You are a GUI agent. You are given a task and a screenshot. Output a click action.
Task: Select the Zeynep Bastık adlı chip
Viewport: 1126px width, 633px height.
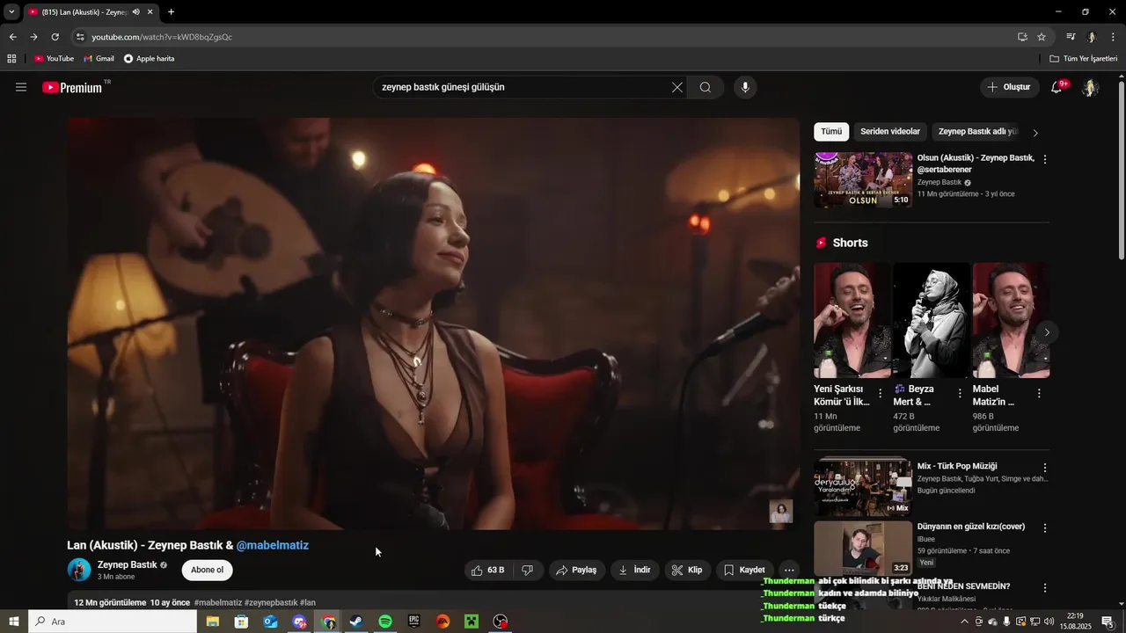point(977,132)
